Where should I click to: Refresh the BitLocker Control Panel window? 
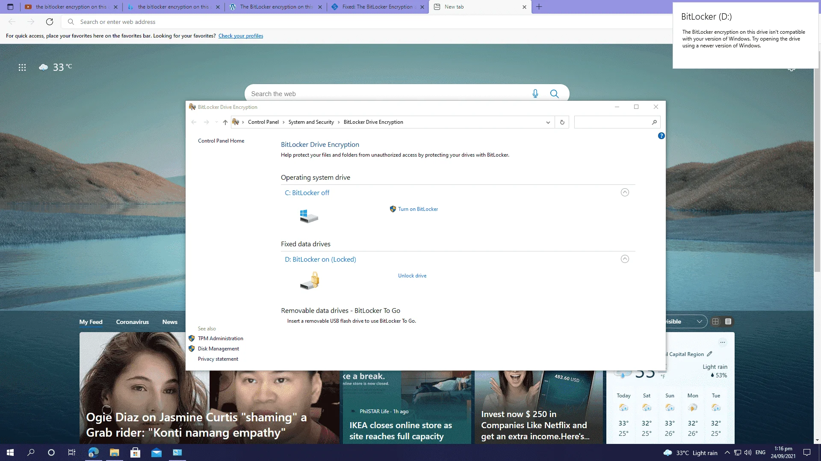562,122
